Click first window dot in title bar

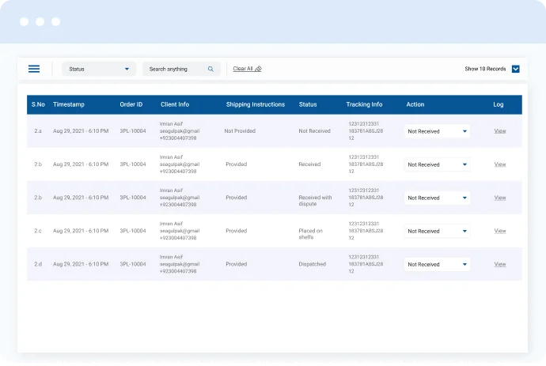click(x=25, y=21)
